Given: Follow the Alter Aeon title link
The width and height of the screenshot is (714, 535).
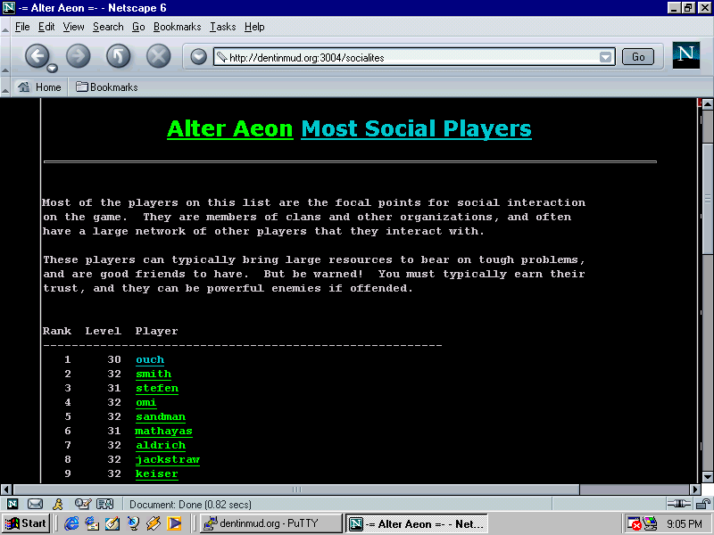Looking at the screenshot, I should click(230, 128).
